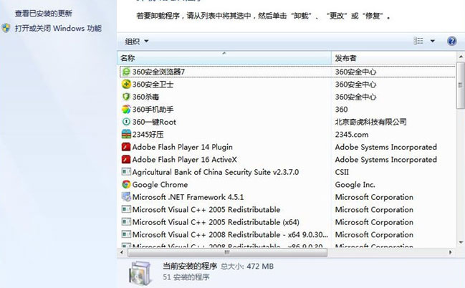Select the 360安全卫士 icon
This screenshot has width=465, height=288.
[x=126, y=85]
